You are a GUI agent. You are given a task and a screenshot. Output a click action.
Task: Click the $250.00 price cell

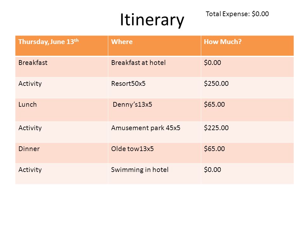tap(247, 88)
